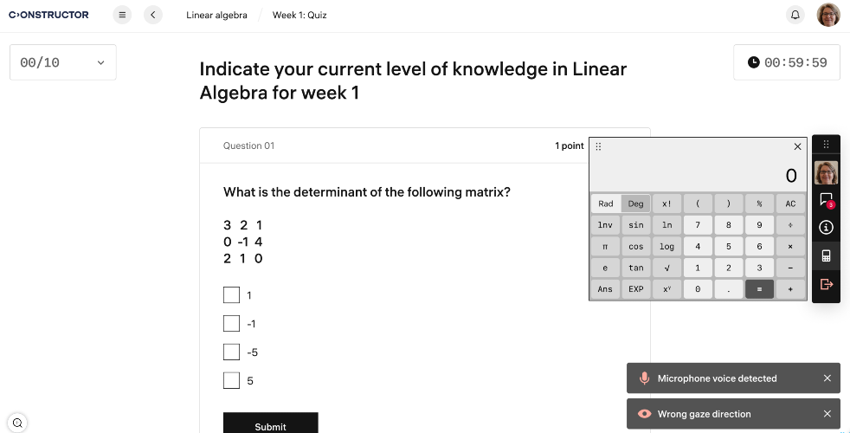Click the back arrow button
Image resolution: width=850 pixels, height=433 pixels.
click(153, 15)
